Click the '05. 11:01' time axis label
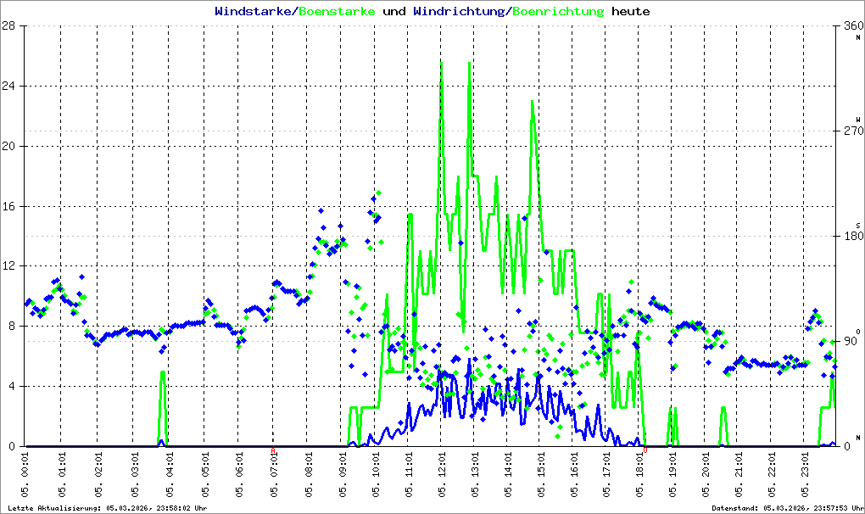The width and height of the screenshot is (865, 514). pyautogui.click(x=409, y=475)
